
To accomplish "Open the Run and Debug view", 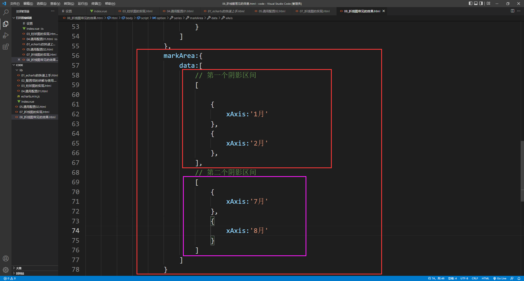I will (x=6, y=36).
